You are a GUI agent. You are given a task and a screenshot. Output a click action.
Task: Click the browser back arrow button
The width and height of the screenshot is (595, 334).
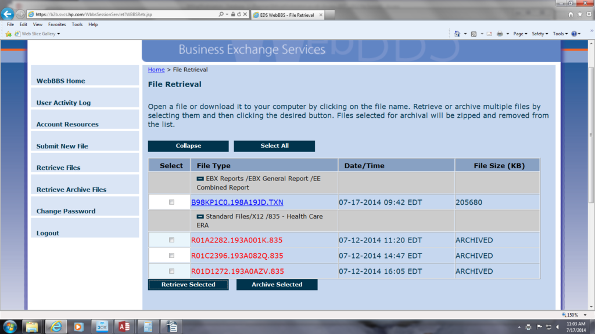coord(8,14)
